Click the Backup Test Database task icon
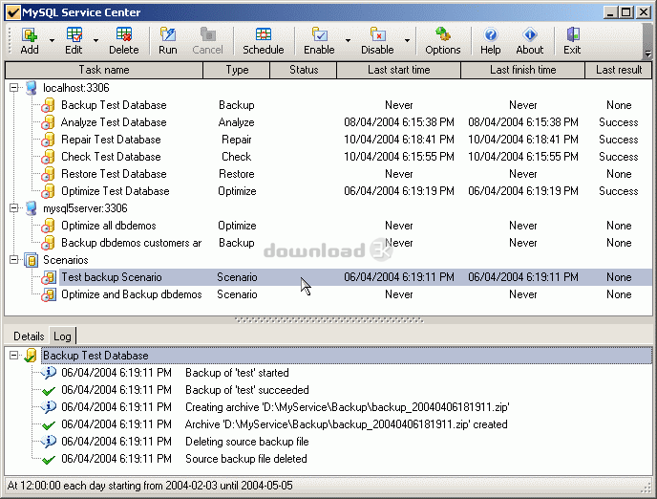This screenshot has width=657, height=499. point(48,105)
